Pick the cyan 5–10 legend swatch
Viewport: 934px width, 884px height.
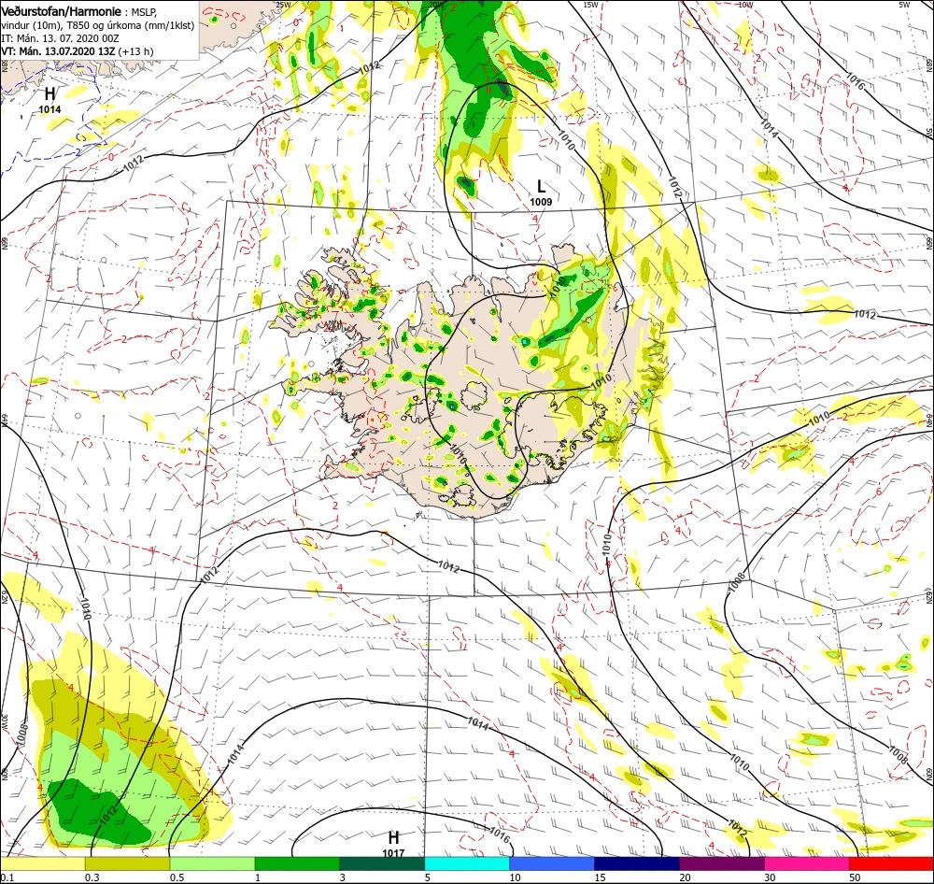point(467,863)
